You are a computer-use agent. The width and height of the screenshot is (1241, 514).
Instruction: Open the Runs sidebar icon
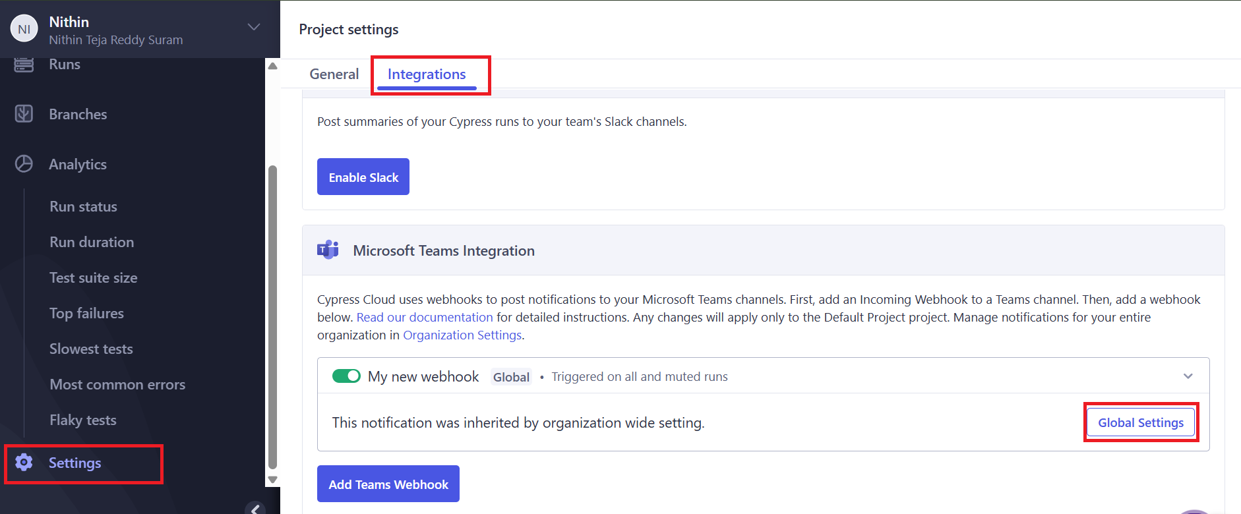[x=24, y=64]
